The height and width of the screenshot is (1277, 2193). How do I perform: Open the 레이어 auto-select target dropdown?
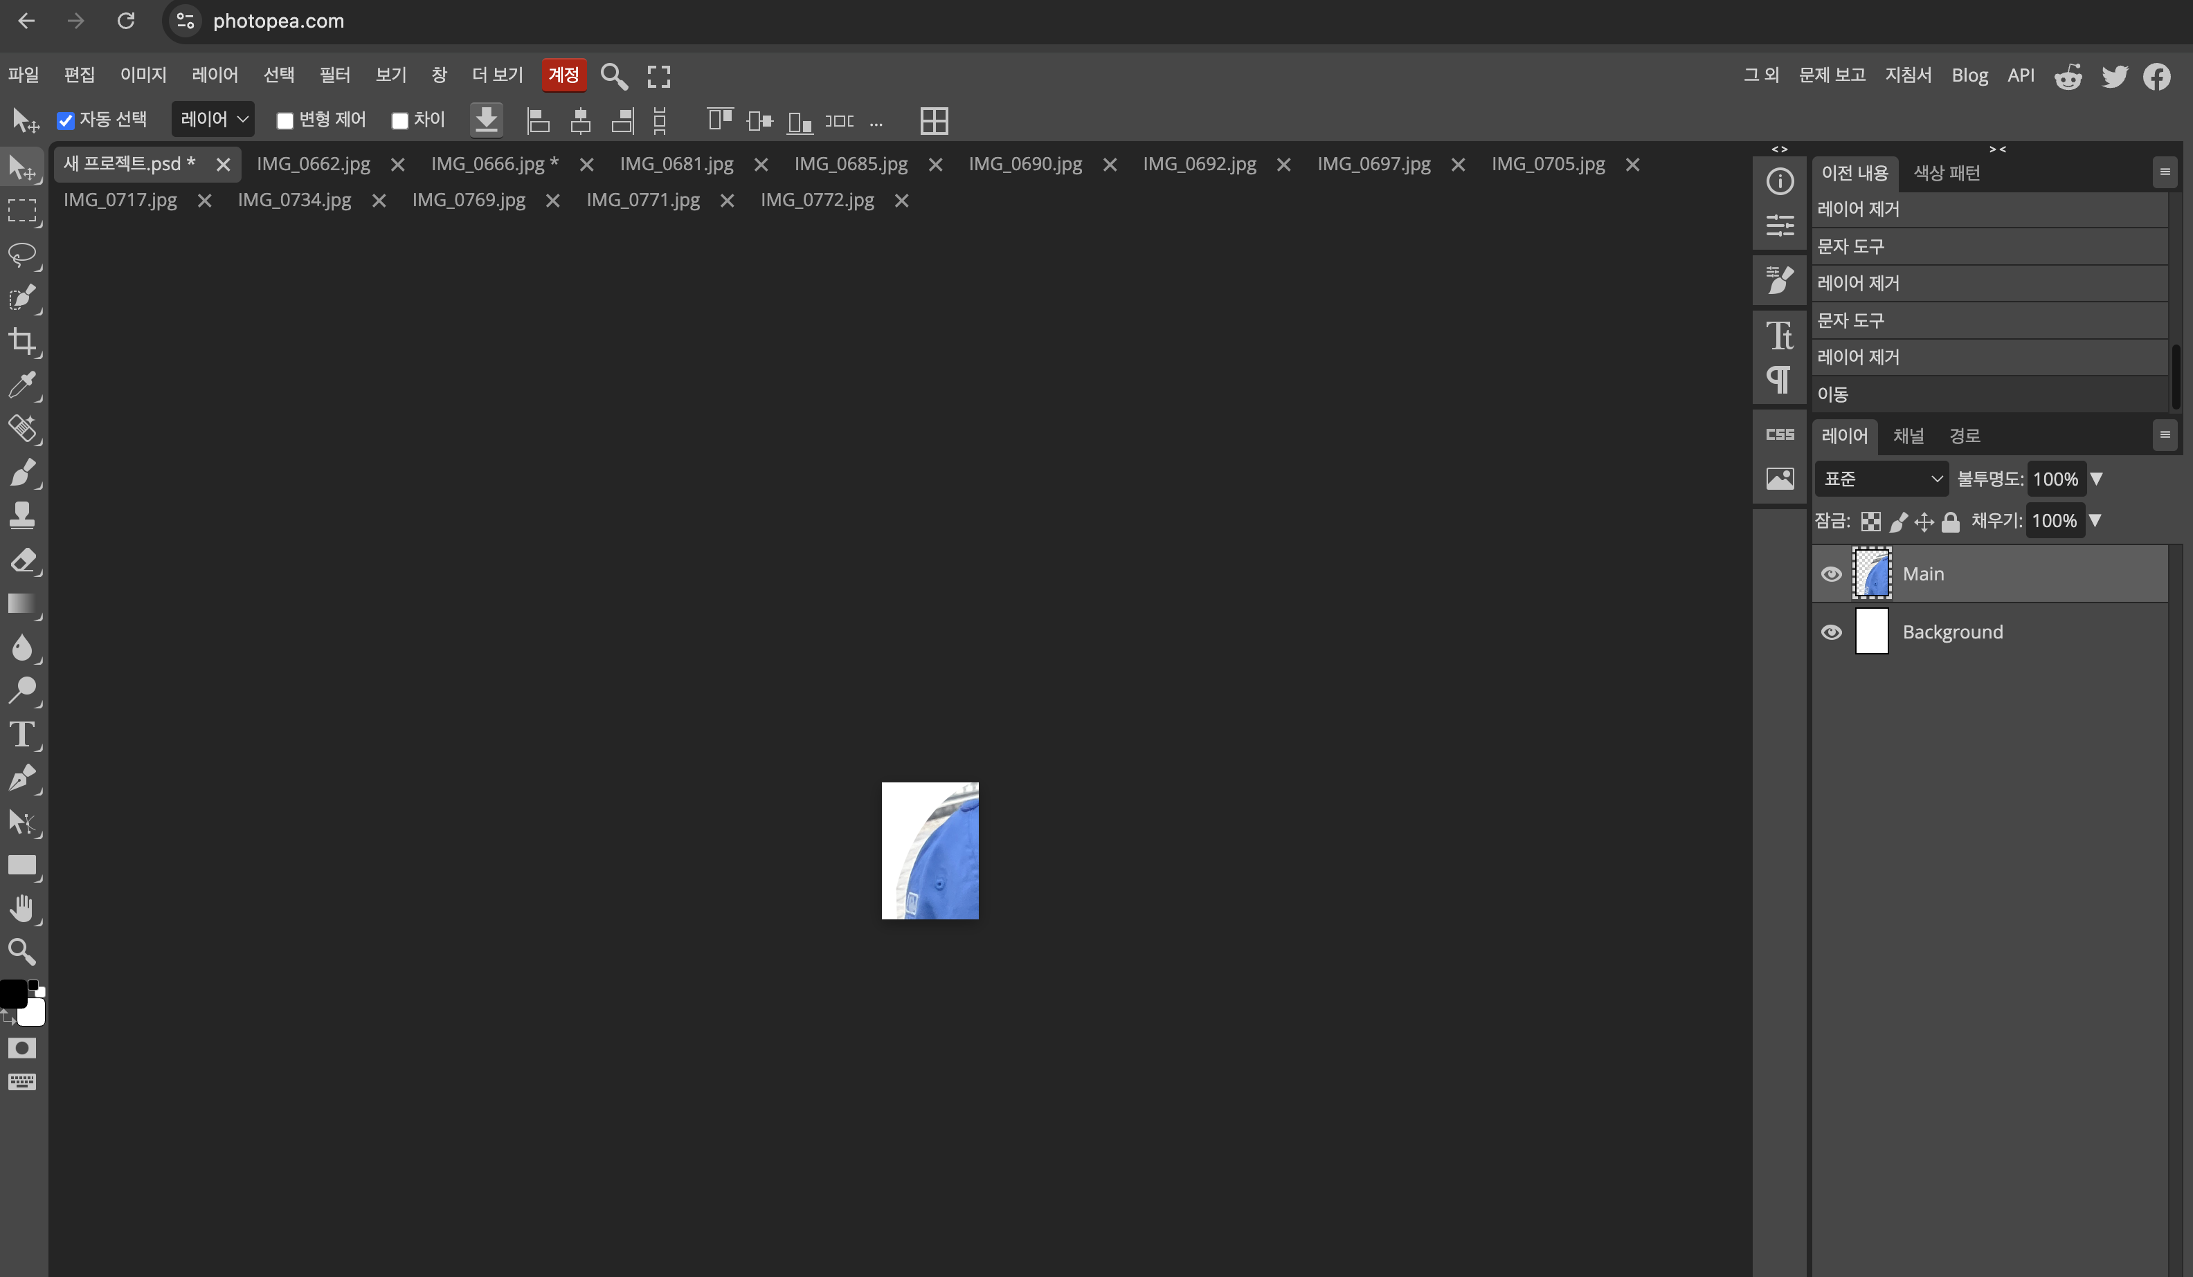pyautogui.click(x=213, y=119)
